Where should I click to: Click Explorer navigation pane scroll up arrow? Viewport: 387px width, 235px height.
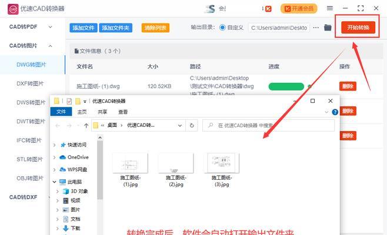coord(100,137)
